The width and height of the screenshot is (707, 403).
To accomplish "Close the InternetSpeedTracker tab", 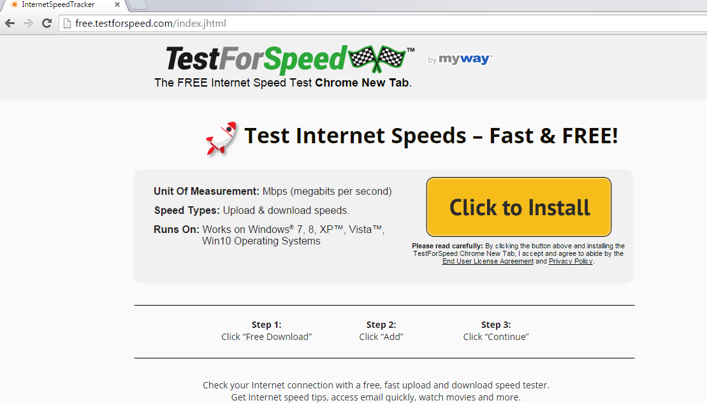I will (117, 4).
